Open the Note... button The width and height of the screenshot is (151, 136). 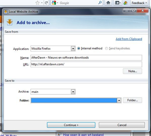133,71
